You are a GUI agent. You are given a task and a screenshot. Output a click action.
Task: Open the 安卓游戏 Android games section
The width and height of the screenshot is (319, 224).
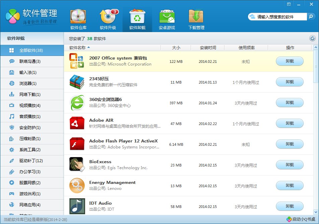pos(167,19)
